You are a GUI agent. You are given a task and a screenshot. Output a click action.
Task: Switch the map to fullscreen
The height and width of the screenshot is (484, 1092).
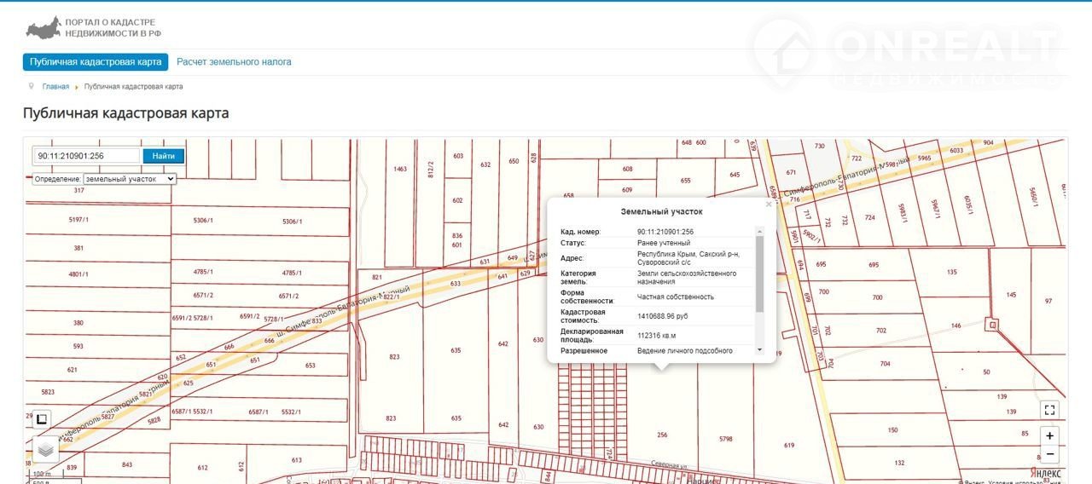coord(1049,410)
